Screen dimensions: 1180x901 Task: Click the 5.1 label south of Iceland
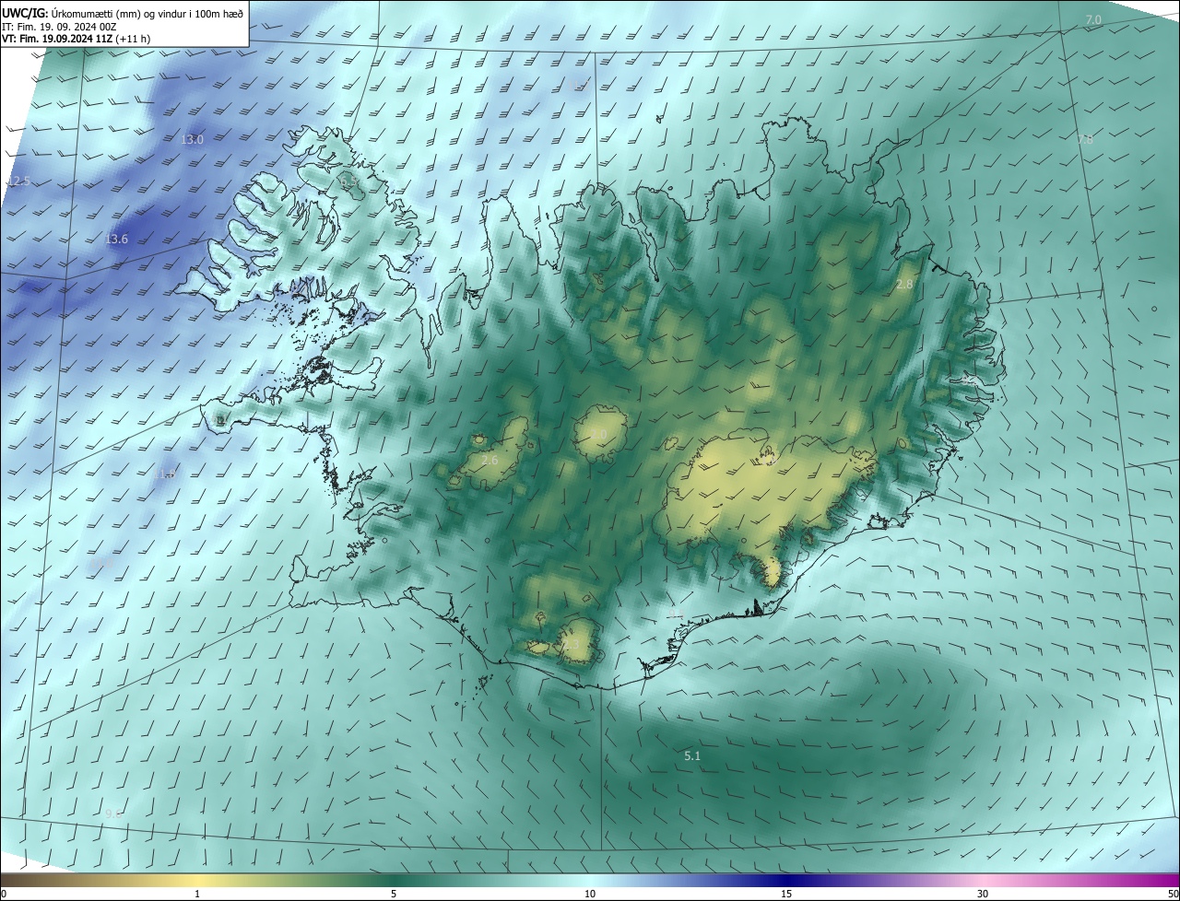point(692,756)
